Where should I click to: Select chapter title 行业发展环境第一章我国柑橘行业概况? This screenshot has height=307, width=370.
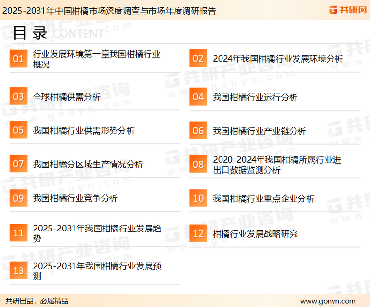pos(97,59)
